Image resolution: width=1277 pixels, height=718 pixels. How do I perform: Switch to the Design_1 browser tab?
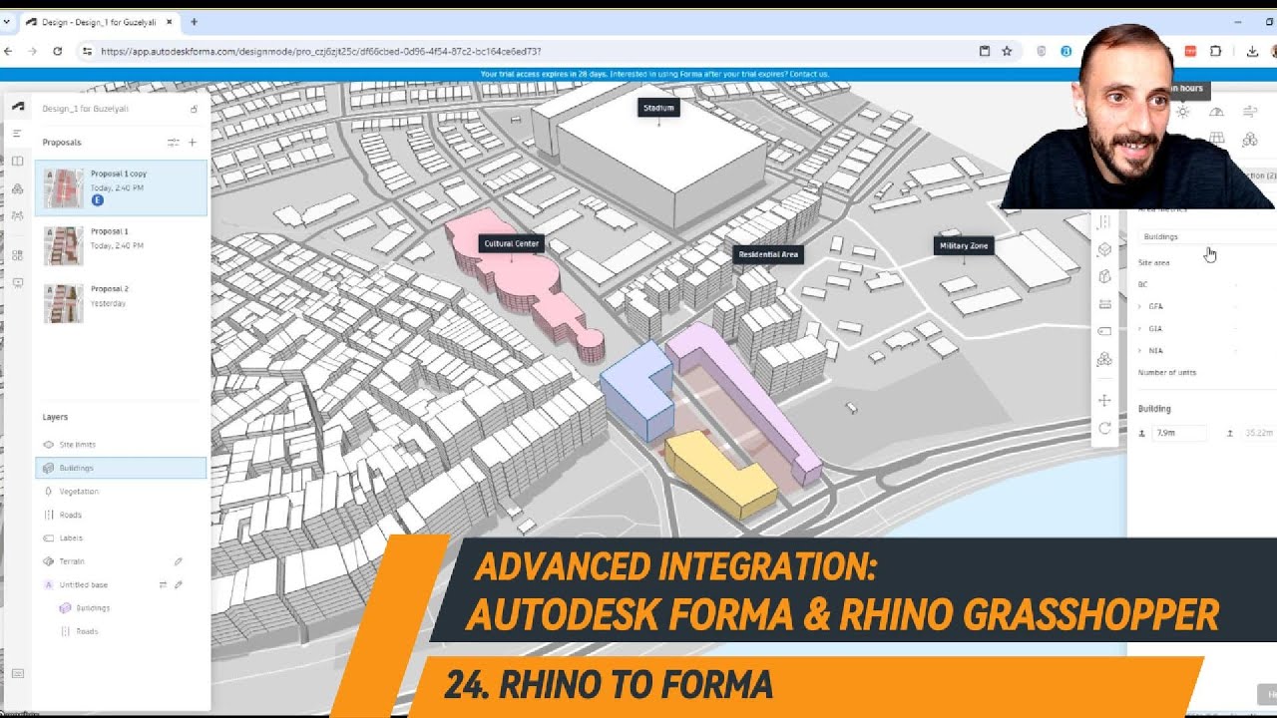pos(100,22)
